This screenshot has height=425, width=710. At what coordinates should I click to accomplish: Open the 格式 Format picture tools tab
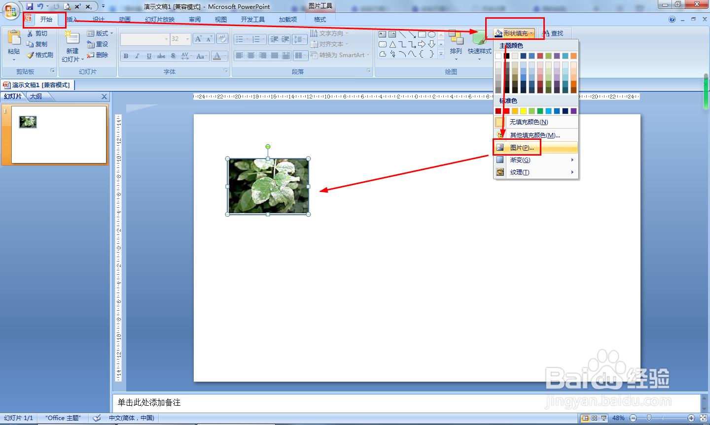tap(320, 20)
